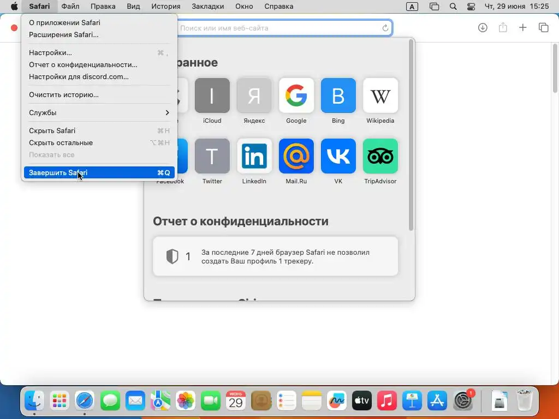Open the Закладки menu
559x419 pixels.
click(x=208, y=7)
